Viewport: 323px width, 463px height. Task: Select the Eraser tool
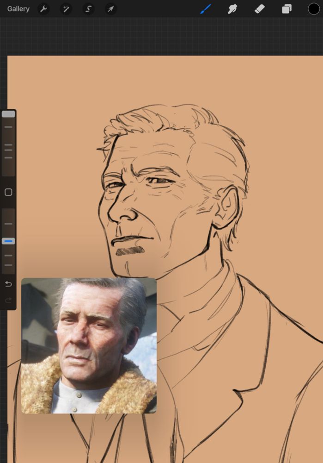pos(259,9)
